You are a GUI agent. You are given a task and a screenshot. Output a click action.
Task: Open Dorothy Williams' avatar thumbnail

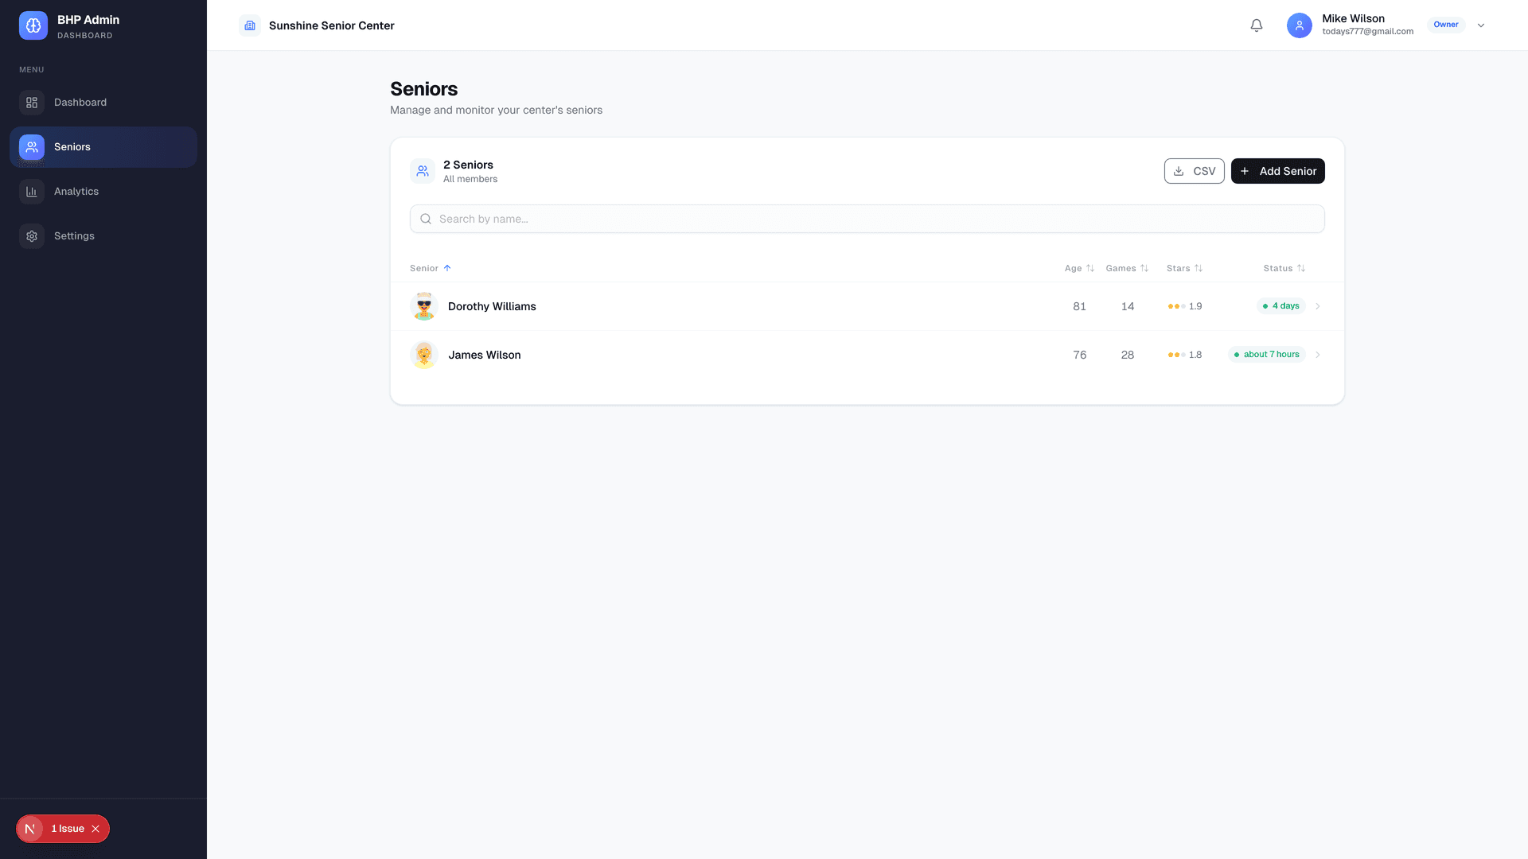pos(423,306)
